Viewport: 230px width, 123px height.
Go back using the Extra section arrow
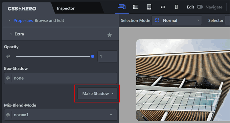click(x=11, y=34)
